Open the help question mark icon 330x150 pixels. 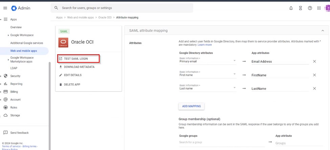click(x=310, y=8)
